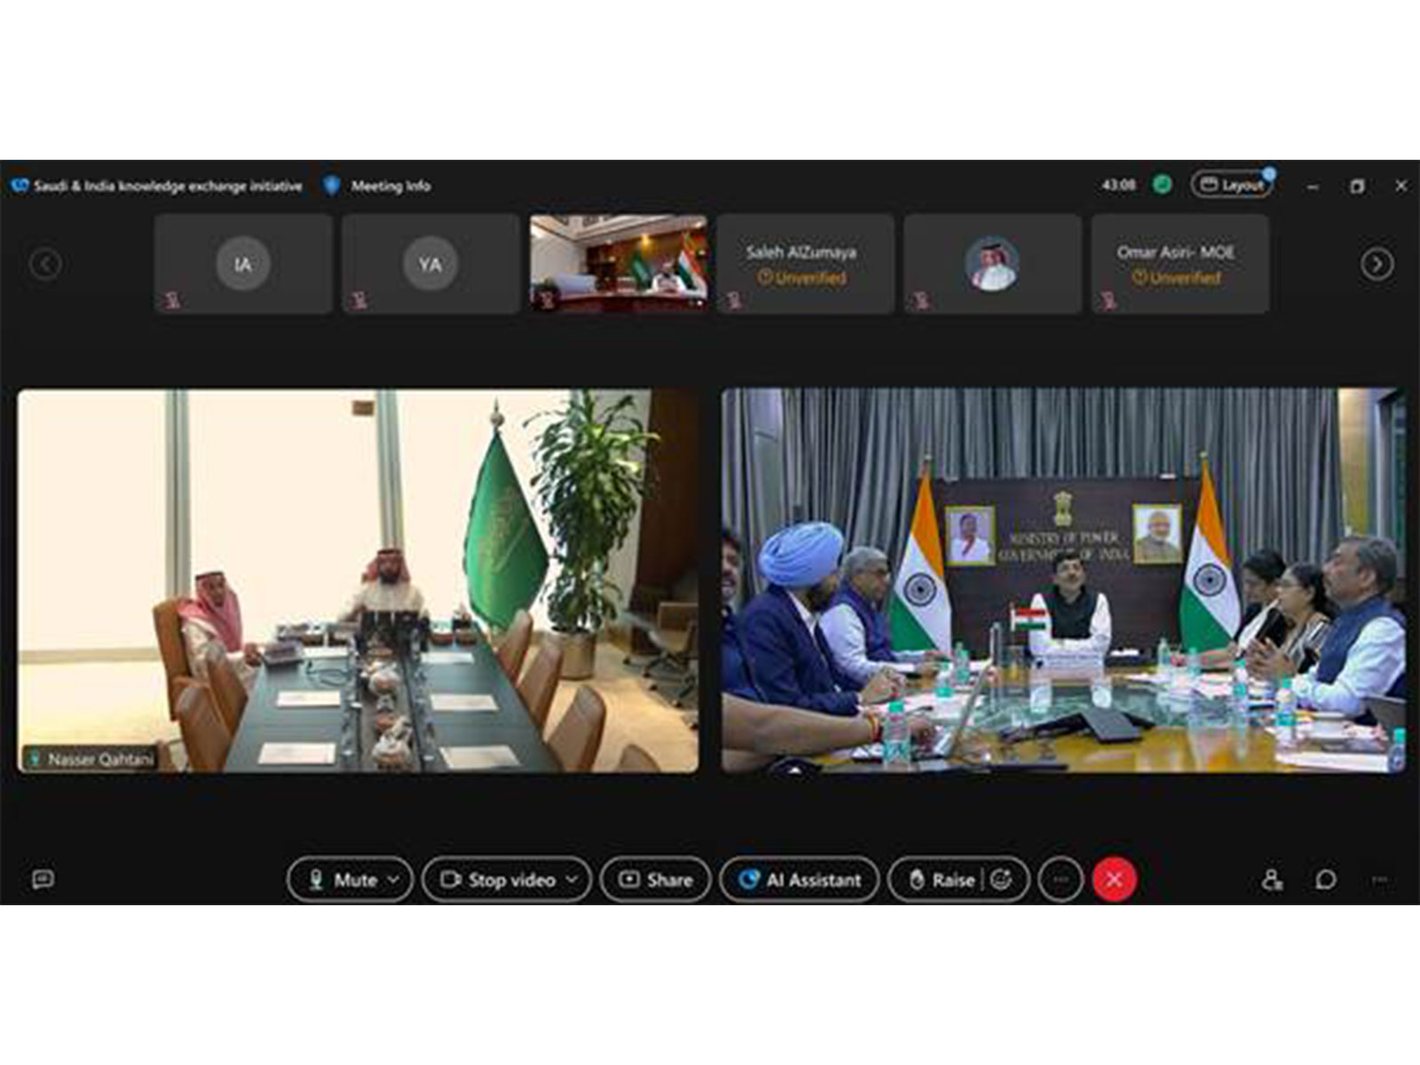The image size is (1420, 1065).
Task: Click the muted mic icon on YA tile
Action: (x=359, y=300)
